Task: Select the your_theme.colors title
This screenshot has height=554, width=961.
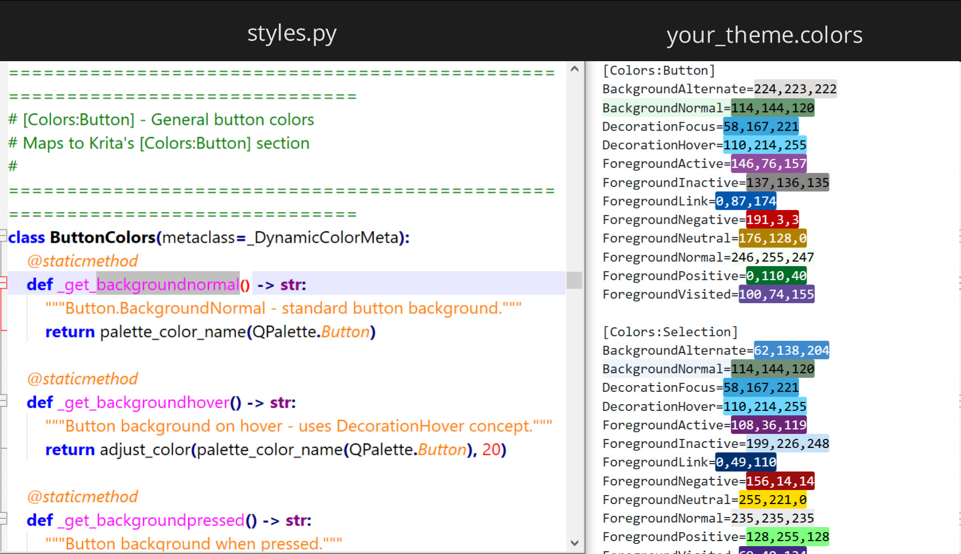Action: coord(764,35)
